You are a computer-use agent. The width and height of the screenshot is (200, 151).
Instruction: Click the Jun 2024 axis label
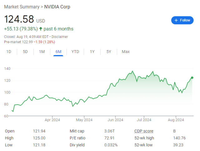115,120
